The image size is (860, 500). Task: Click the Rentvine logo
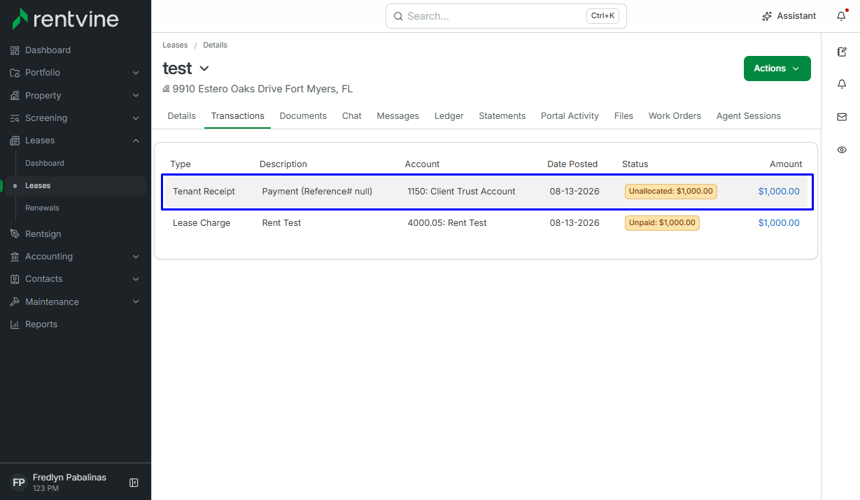point(65,19)
